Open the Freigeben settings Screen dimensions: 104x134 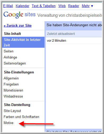point(11,84)
